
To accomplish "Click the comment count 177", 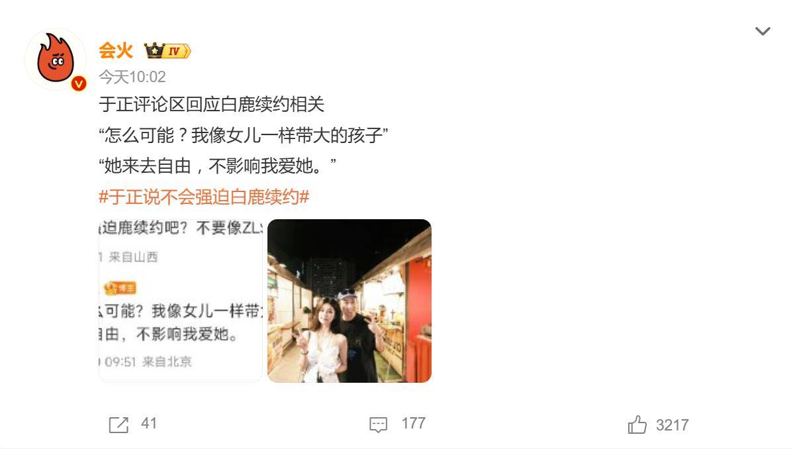I will (414, 423).
